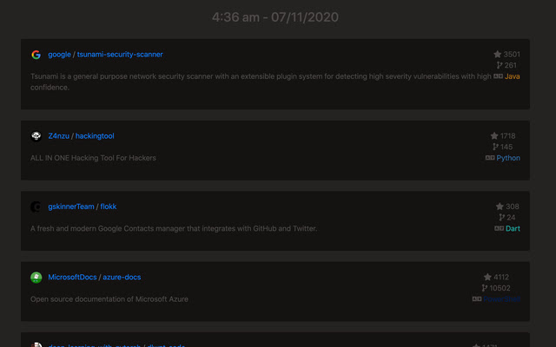Click the language icon beside Python

490,158
